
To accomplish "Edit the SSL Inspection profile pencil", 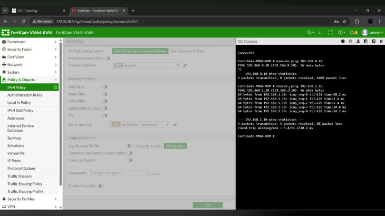I will coord(175,124).
